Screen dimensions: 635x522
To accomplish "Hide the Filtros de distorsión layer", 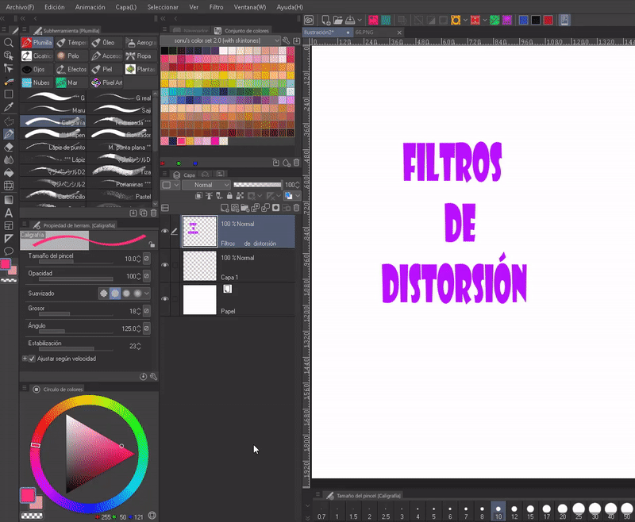I will (x=165, y=231).
